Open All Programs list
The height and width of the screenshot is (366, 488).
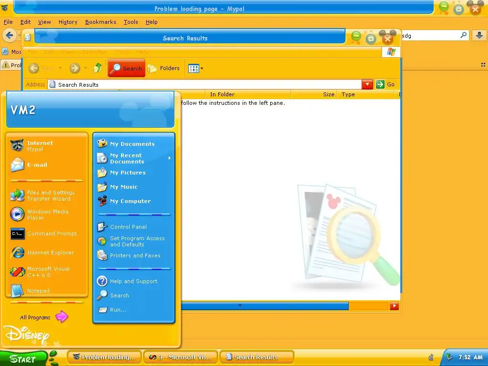point(43,317)
